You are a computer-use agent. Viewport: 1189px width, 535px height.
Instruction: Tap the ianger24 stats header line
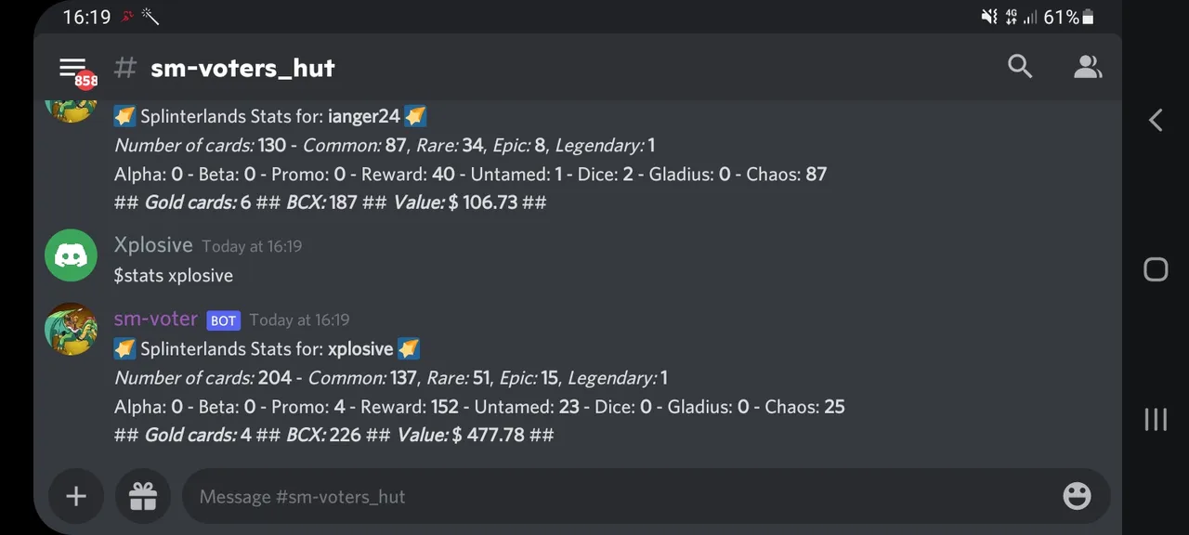pyautogui.click(x=269, y=116)
